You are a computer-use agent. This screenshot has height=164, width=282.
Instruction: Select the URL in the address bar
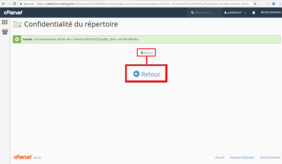(x=143, y=4)
